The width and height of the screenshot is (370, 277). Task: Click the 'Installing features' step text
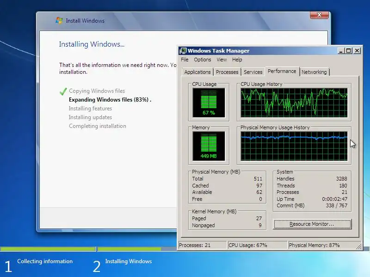pos(90,108)
